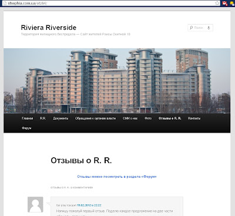Click the page icon beside the URL
Image resolution: width=235 pixels, height=216 pixels.
(x=5, y=3)
